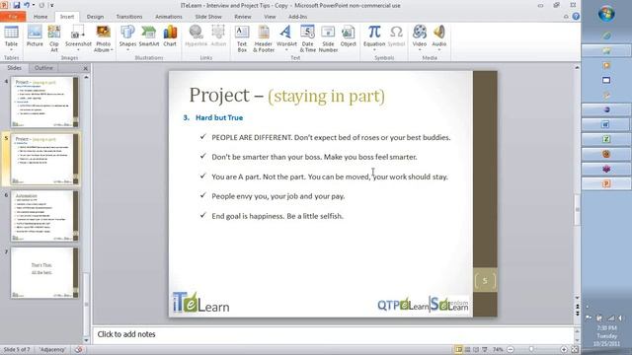632x355 pixels.
Task: Start Slide Show from status bar
Action: coord(485,349)
